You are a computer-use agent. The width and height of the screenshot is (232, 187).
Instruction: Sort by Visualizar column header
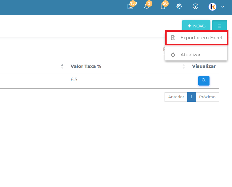pyautogui.click(x=204, y=66)
